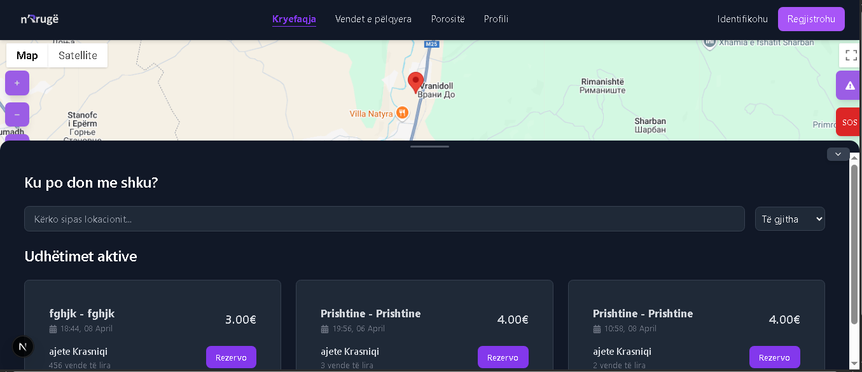Click the nRrugë logo in header
Image resolution: width=862 pixels, height=372 pixels.
[x=39, y=19]
